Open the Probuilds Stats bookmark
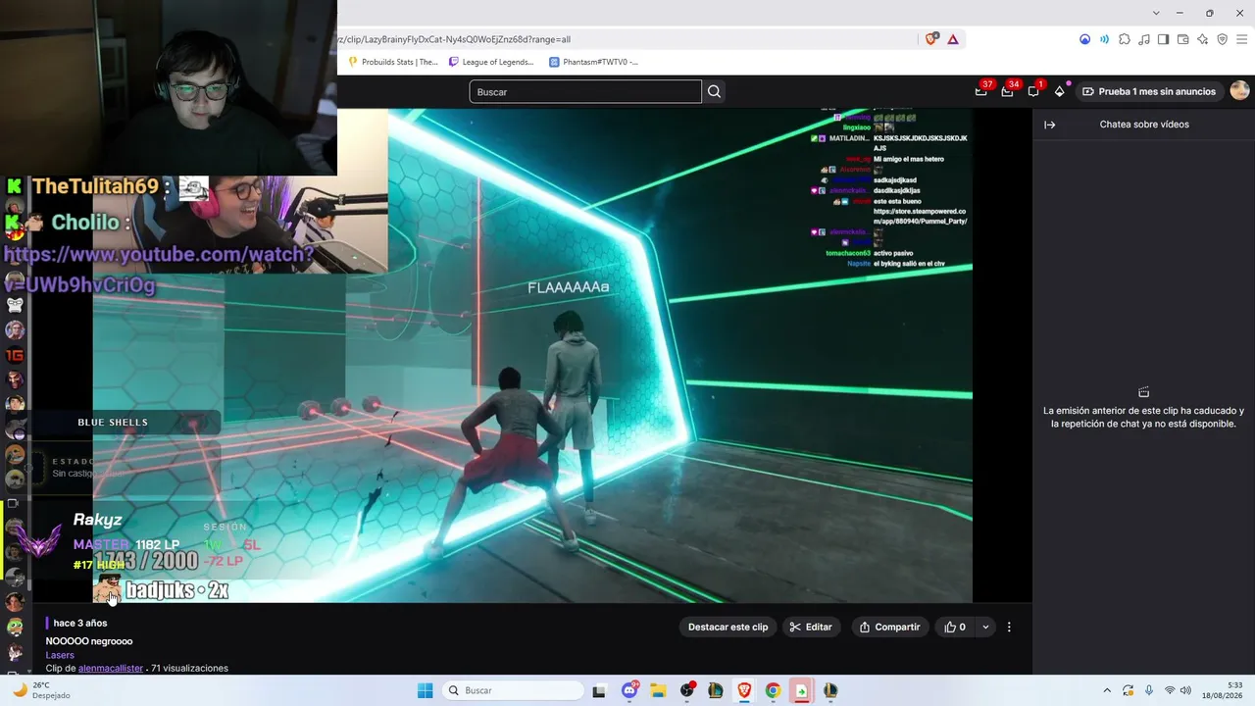Screen dimensions: 1255x706 click(x=393, y=62)
